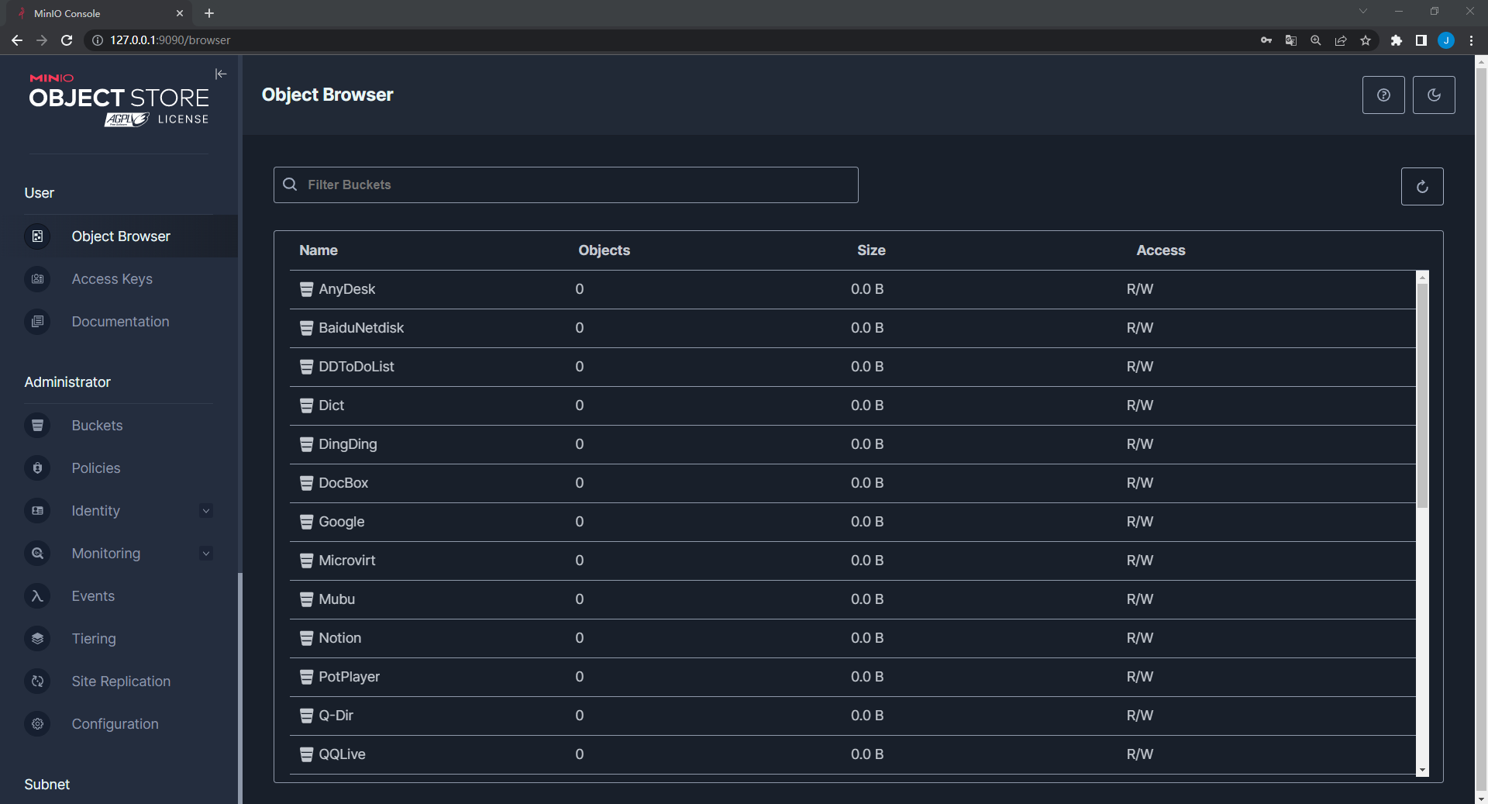
Task: Open the Google bucket
Action: (342, 522)
